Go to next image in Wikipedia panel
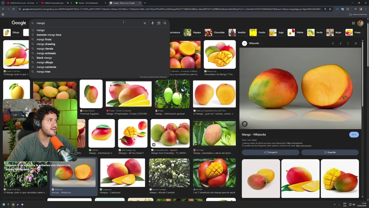Screen dimensions: 369x208 (x=340, y=43)
